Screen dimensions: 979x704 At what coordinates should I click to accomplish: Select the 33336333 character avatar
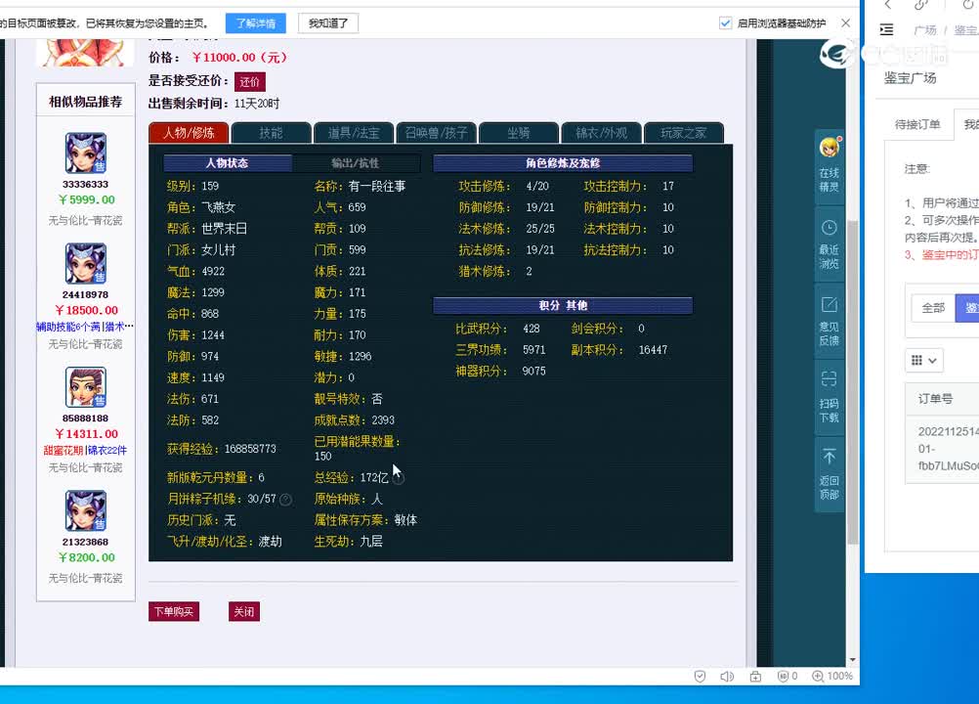click(86, 154)
